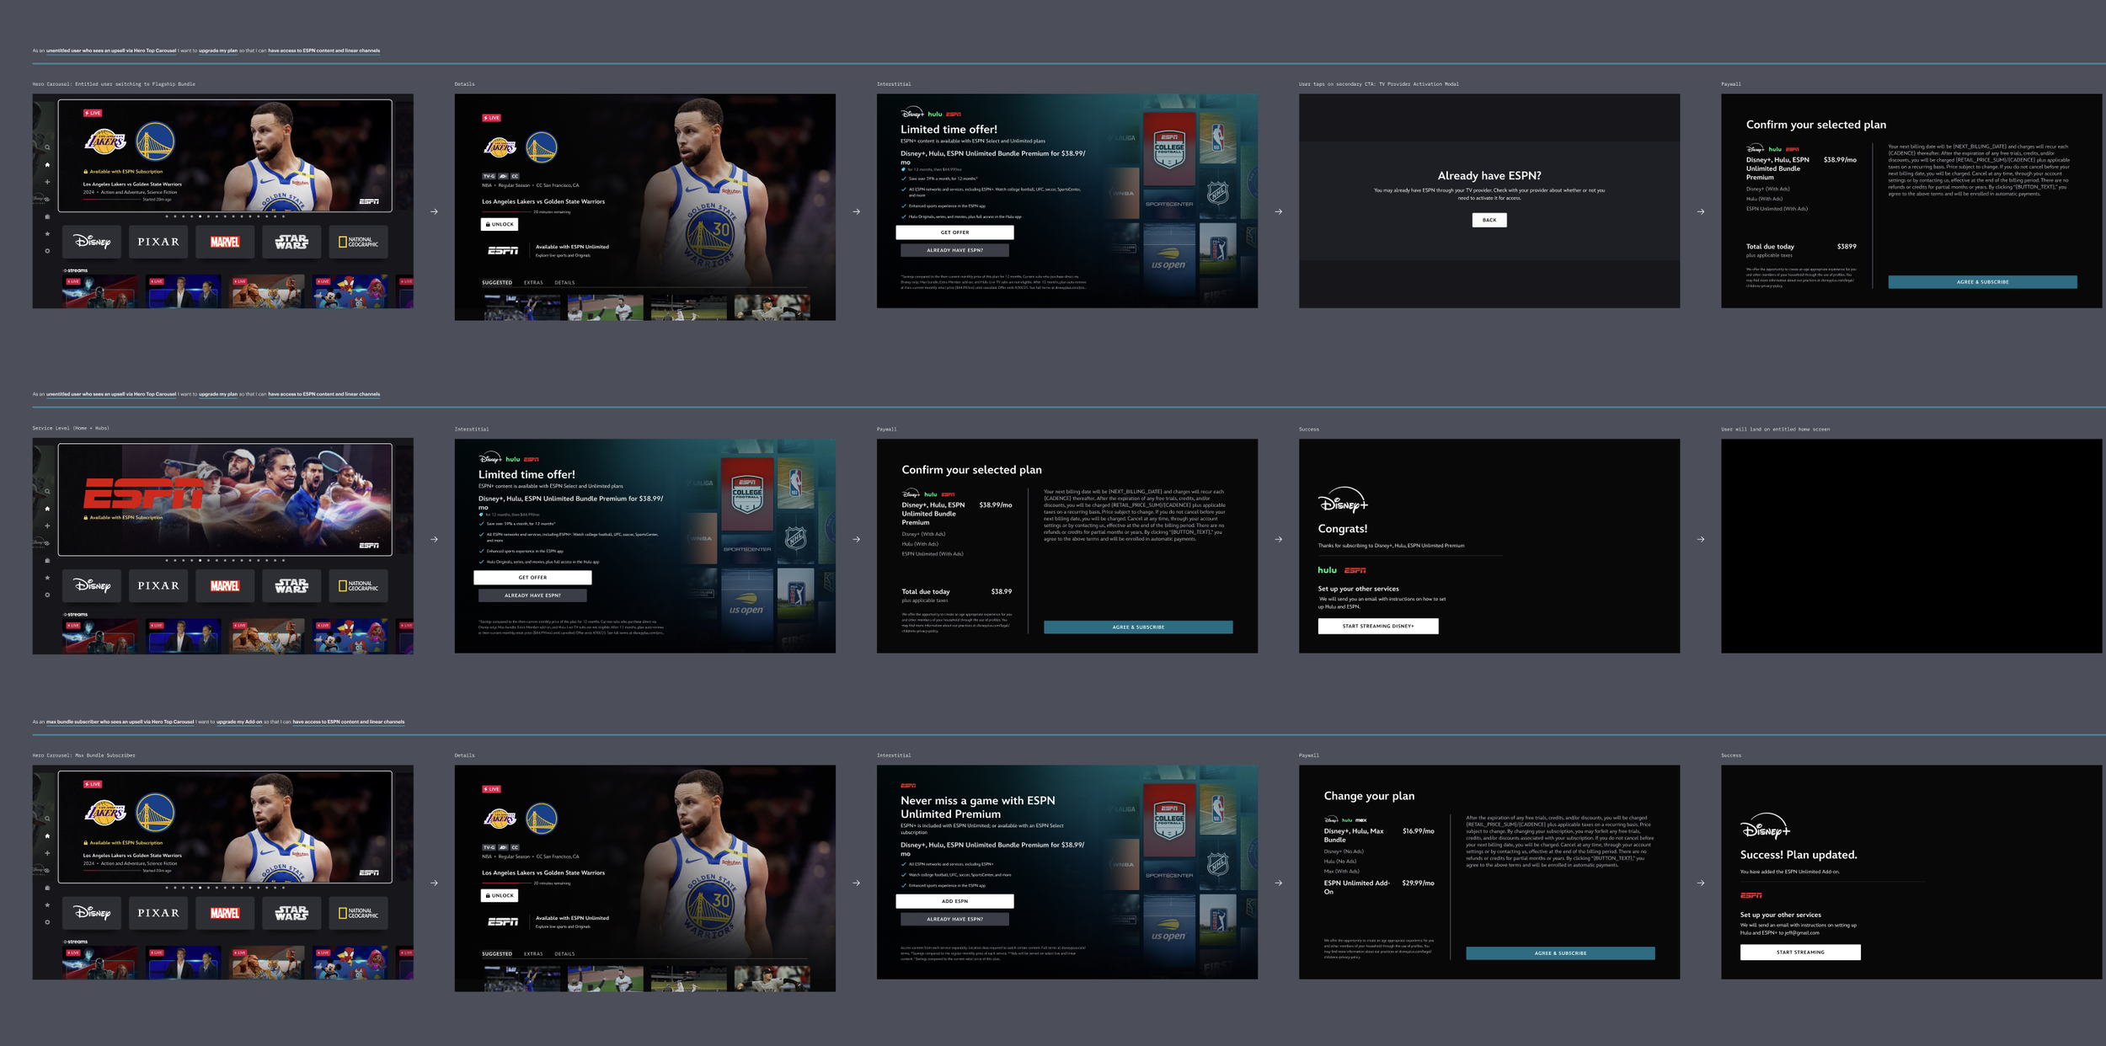This screenshot has height=1046, width=2106.
Task: Click home icon in Service Level frame sidebar
Action: (x=47, y=509)
